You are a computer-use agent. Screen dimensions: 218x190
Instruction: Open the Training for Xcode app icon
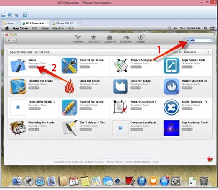18,86
